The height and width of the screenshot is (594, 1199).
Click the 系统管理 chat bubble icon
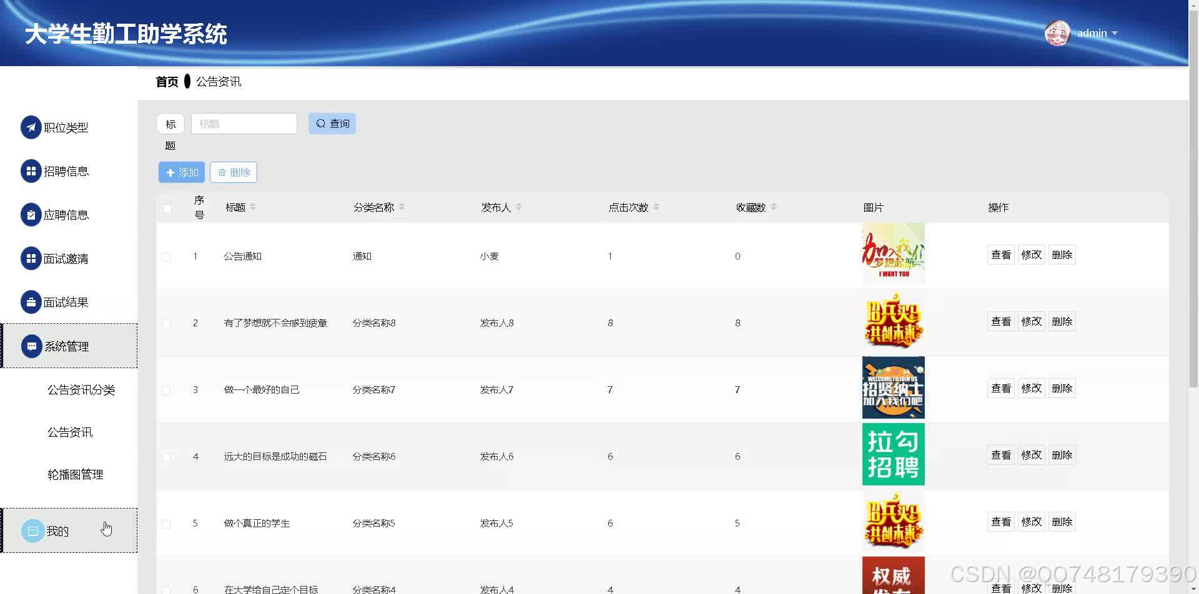(31, 346)
